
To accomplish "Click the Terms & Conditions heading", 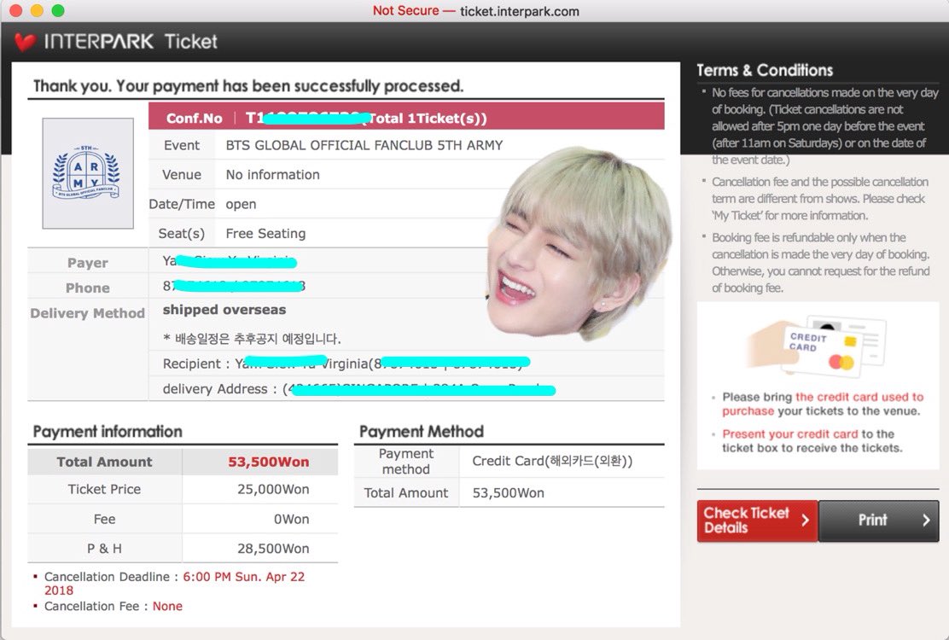I will (765, 70).
